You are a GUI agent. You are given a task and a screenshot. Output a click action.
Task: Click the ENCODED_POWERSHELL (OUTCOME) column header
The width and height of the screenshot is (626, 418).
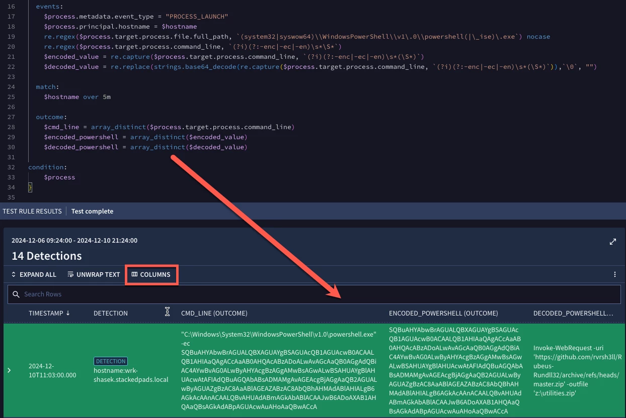tap(443, 313)
